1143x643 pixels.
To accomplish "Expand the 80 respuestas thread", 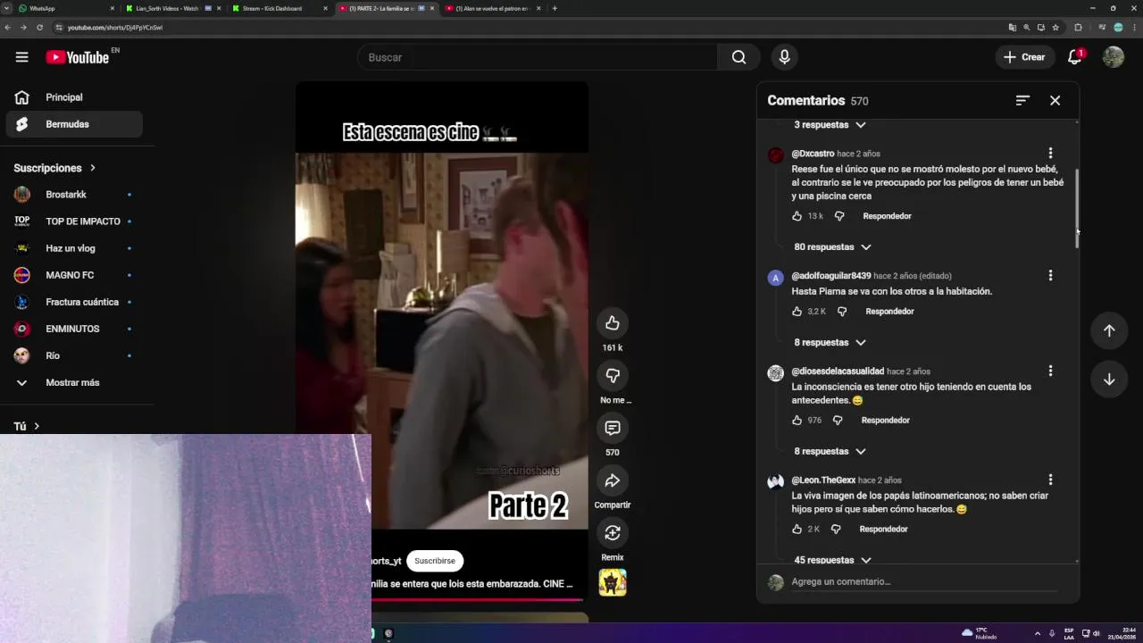I will pos(832,247).
